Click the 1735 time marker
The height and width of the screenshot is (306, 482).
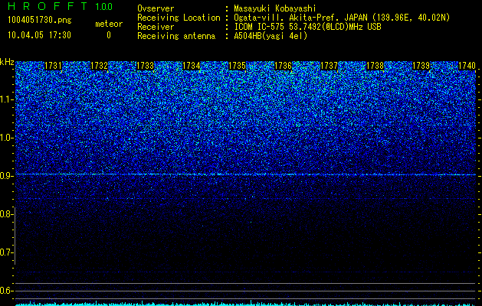[237, 66]
